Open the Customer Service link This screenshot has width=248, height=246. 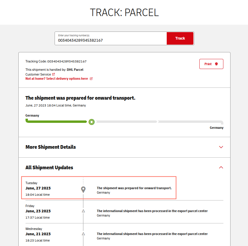[x=38, y=74]
